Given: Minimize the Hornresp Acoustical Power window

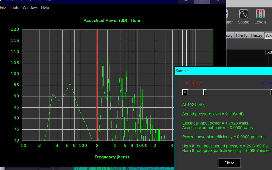Looking at the screenshot, I should click(x=186, y=1).
